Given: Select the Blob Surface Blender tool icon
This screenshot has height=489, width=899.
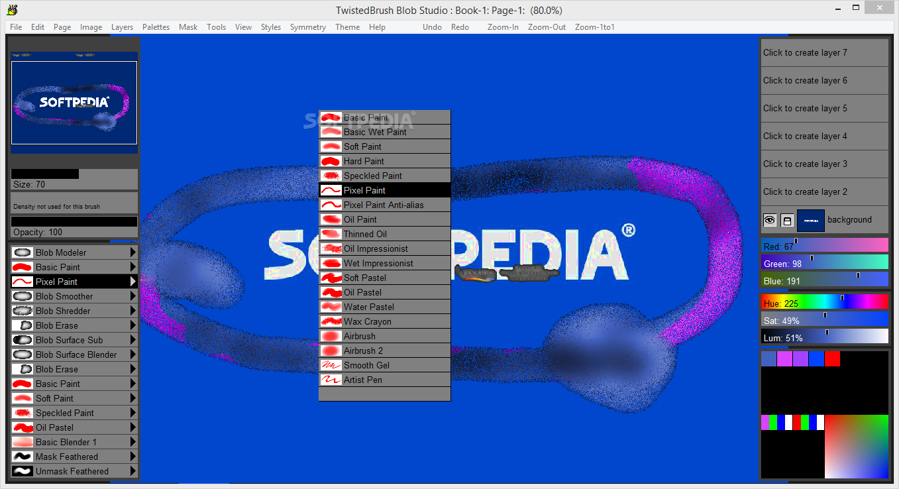Looking at the screenshot, I should 23,354.
